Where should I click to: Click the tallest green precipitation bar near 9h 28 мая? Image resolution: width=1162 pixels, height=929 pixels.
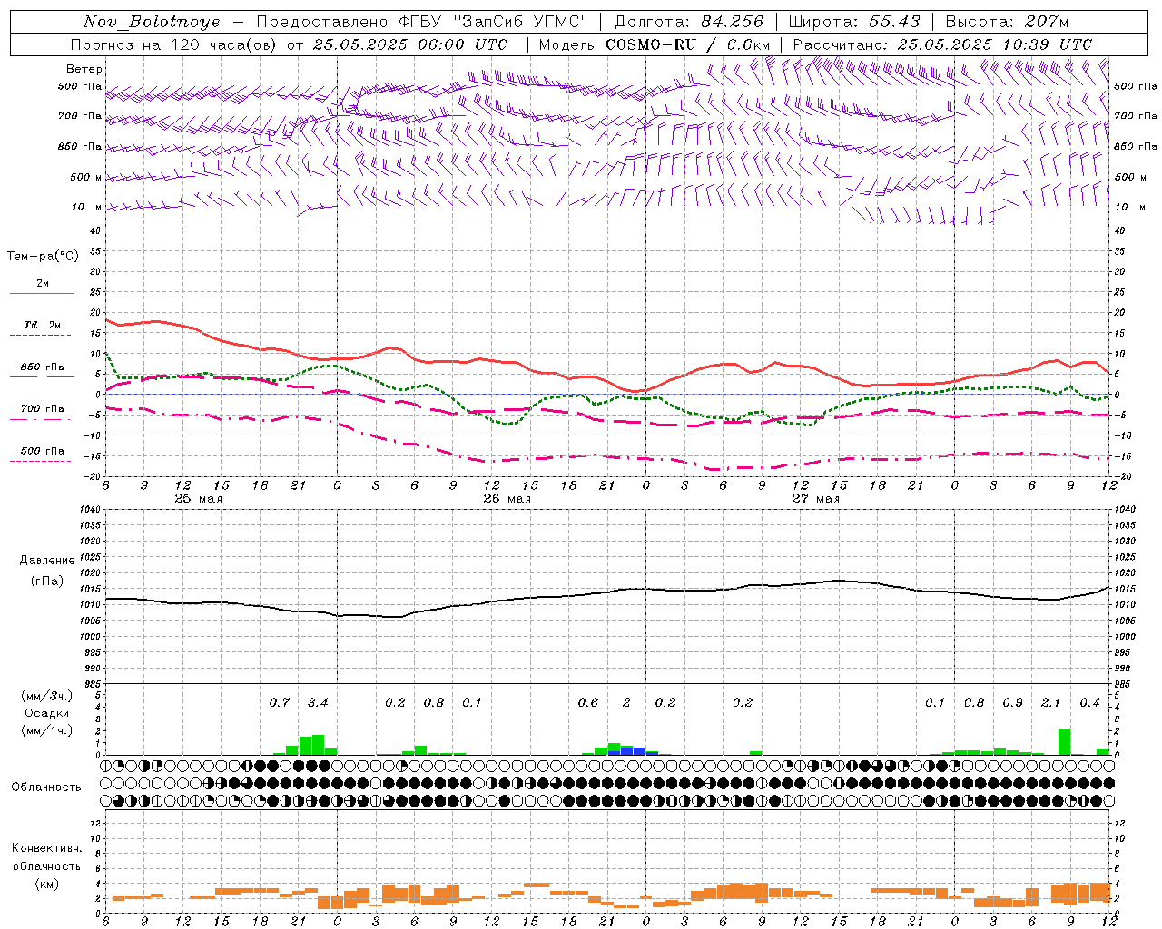pyautogui.click(x=1064, y=741)
